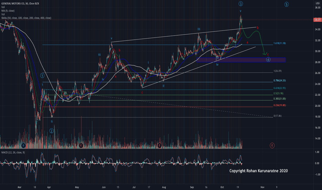Click the Jul label on the time axis
322x190 pixels.
point(134,187)
